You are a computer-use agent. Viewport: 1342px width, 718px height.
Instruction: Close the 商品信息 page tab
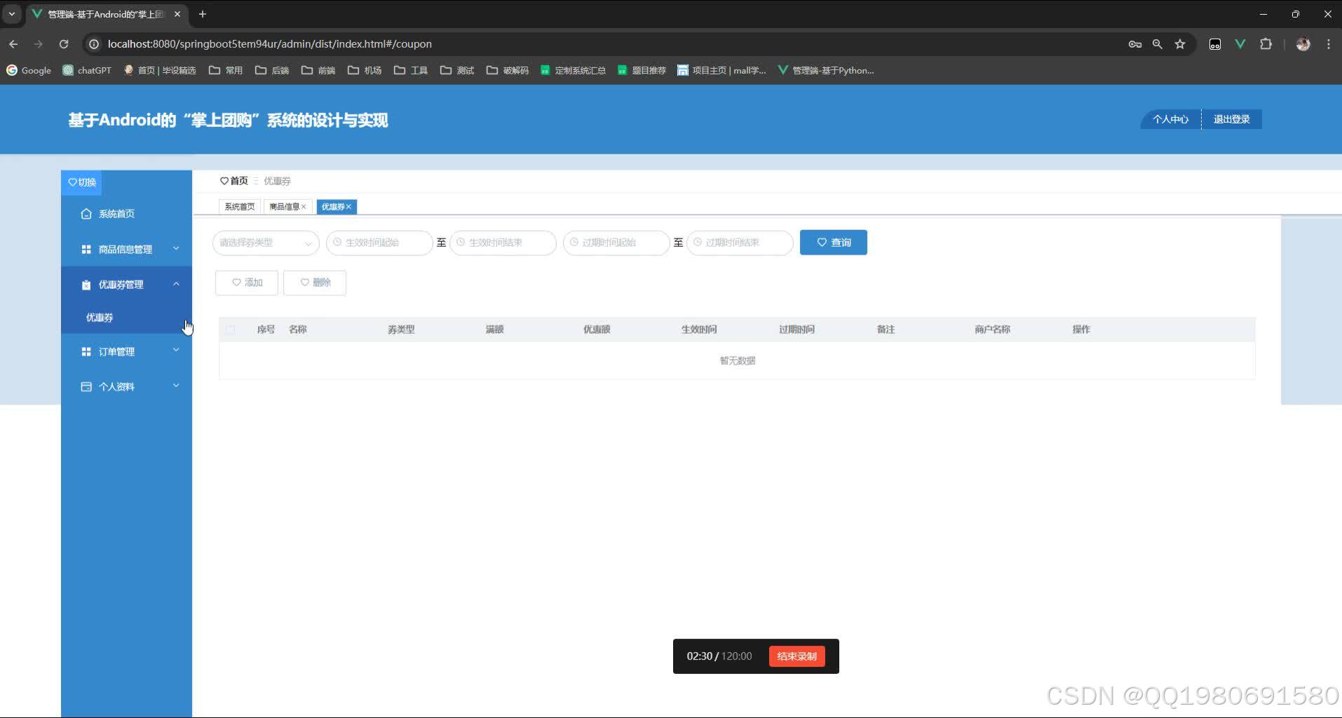click(x=304, y=207)
